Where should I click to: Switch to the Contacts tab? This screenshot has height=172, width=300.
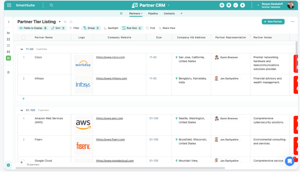(169, 13)
